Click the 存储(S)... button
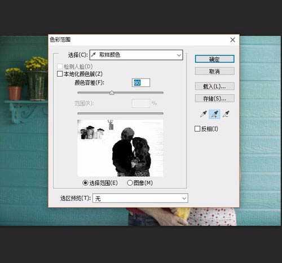 click(x=214, y=98)
